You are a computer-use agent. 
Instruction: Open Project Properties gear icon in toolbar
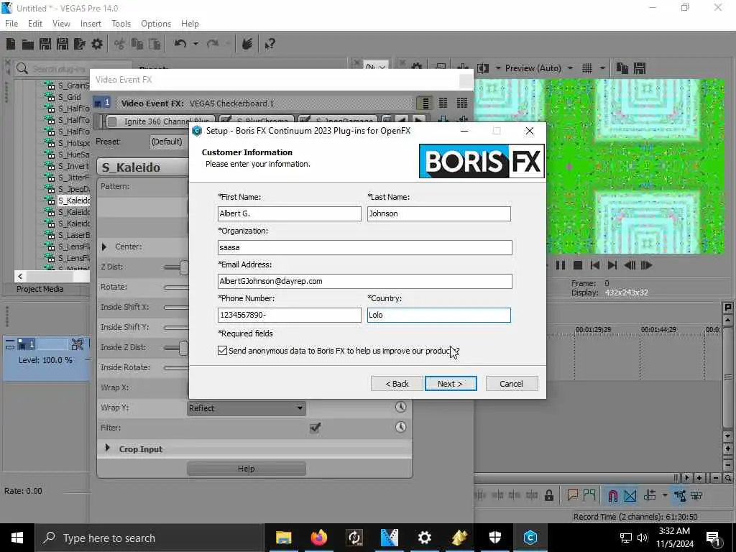coord(97,44)
